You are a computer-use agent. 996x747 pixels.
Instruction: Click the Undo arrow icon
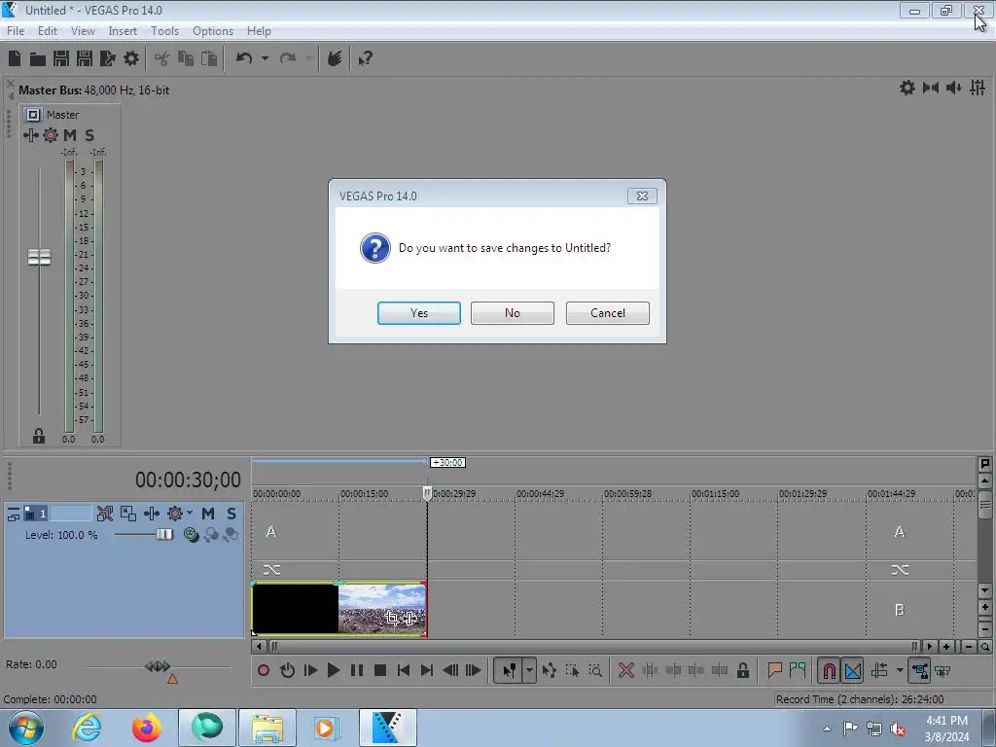coord(244,58)
